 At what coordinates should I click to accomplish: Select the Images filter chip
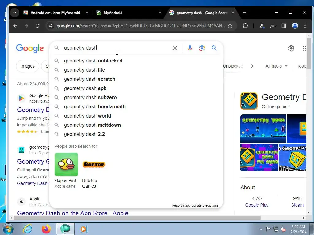click(27, 66)
